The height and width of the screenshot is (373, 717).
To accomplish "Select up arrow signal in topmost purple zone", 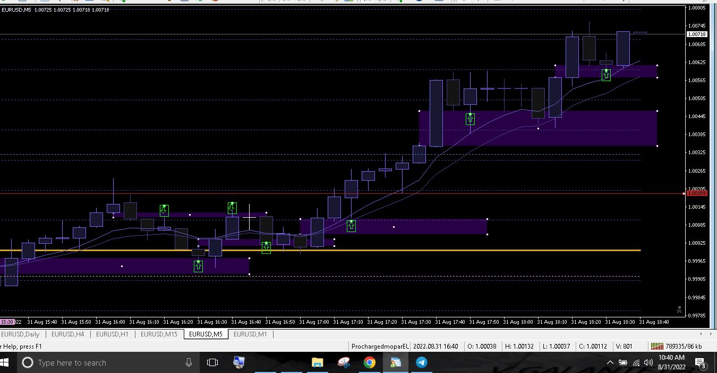I will tap(606, 75).
